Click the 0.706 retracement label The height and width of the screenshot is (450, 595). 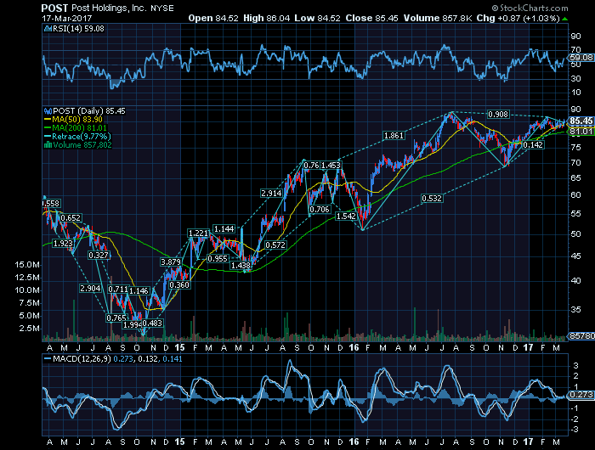click(320, 209)
